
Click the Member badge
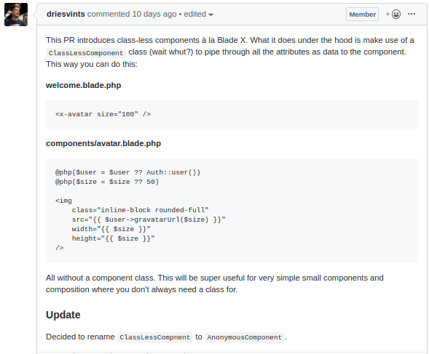(362, 15)
